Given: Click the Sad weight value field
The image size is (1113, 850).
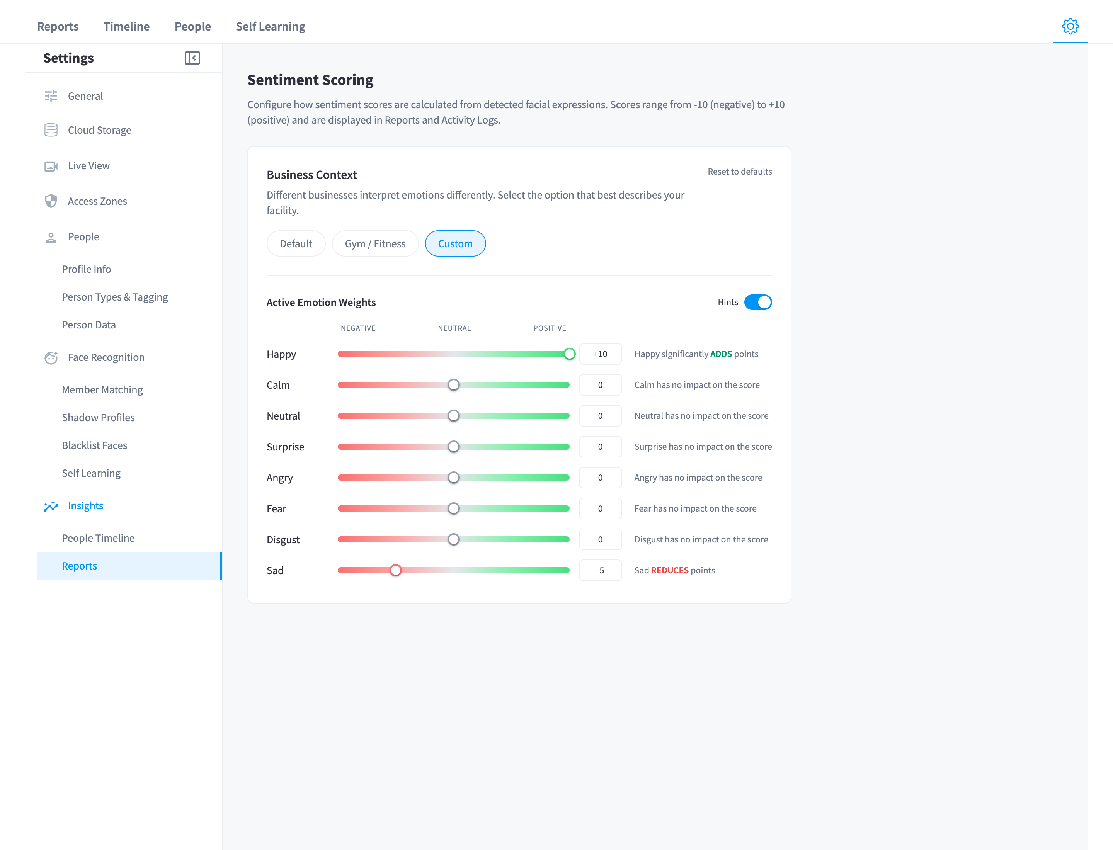Looking at the screenshot, I should click(x=600, y=571).
